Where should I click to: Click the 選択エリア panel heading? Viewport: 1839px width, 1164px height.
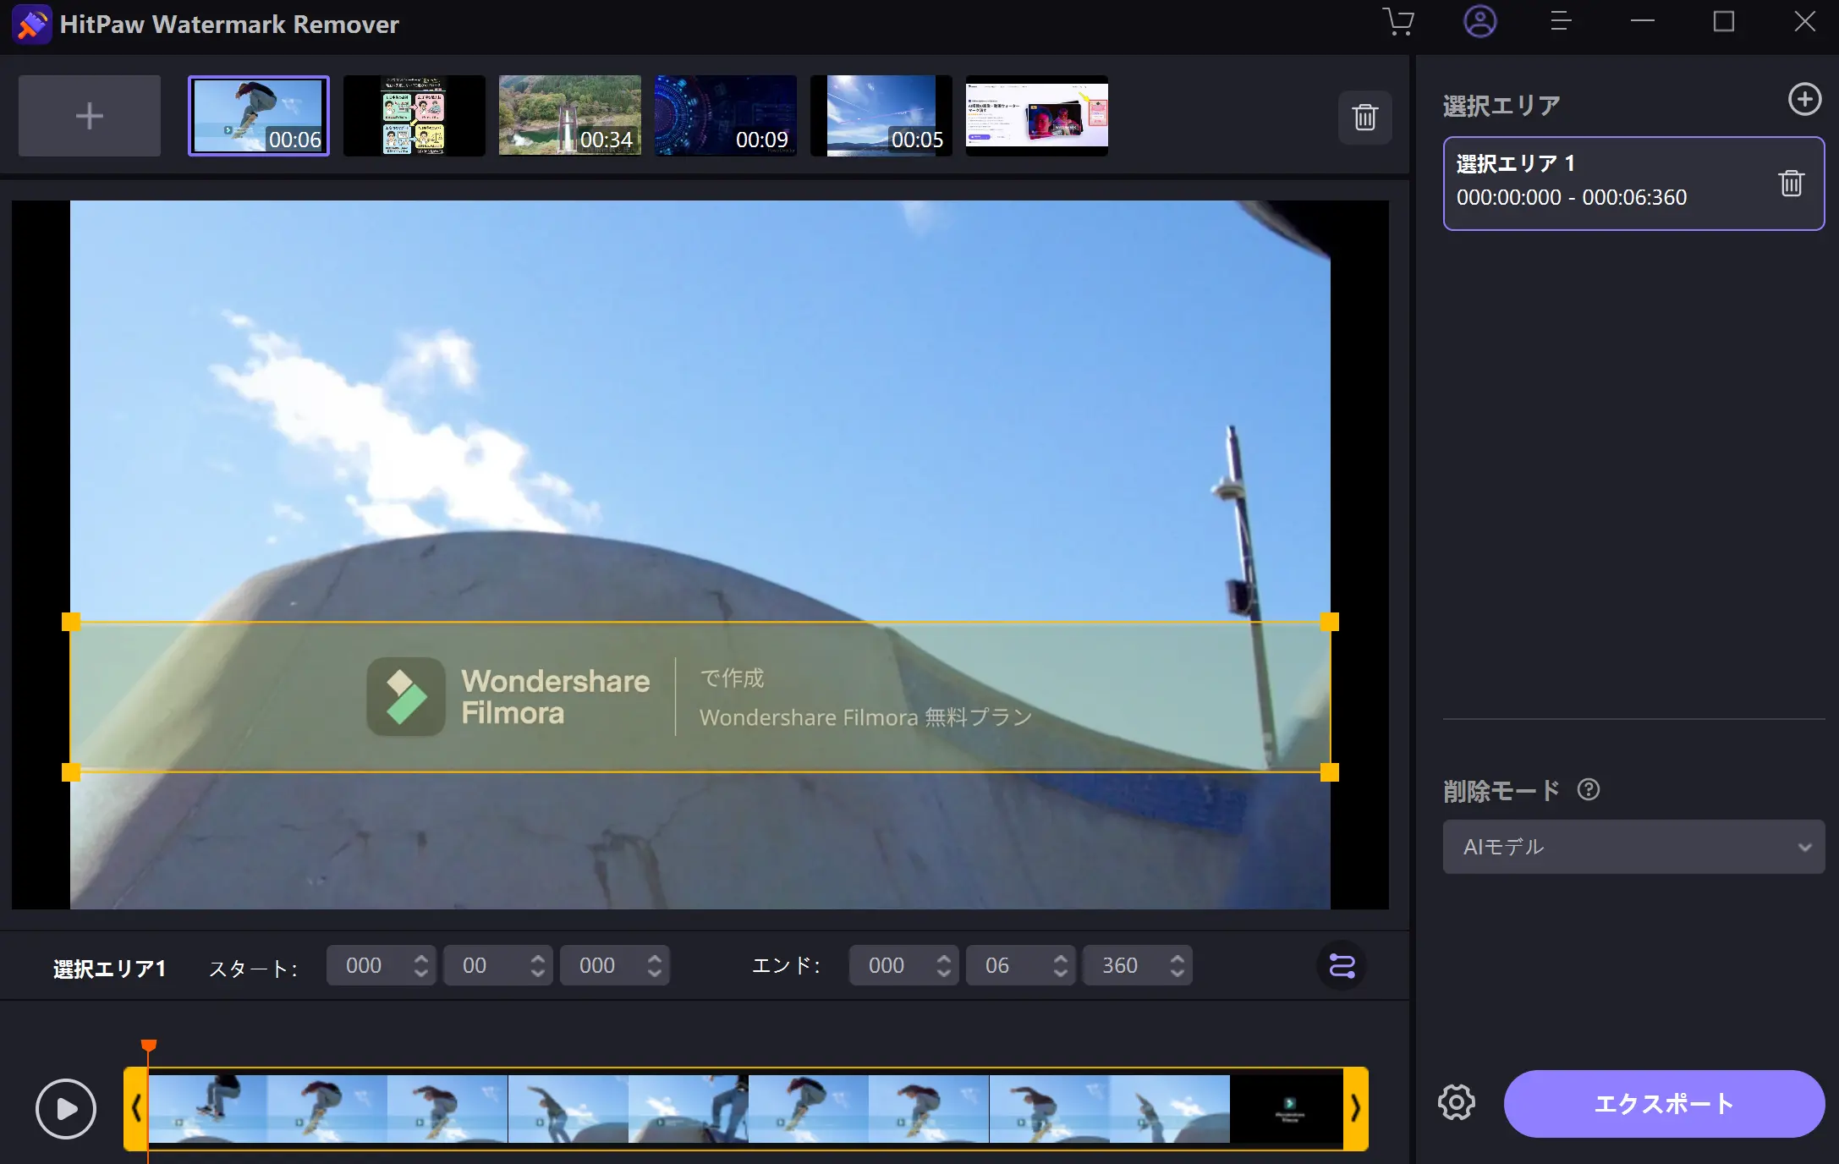1501,104
